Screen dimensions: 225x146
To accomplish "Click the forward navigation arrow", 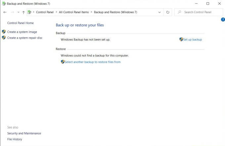I will click(12, 12).
